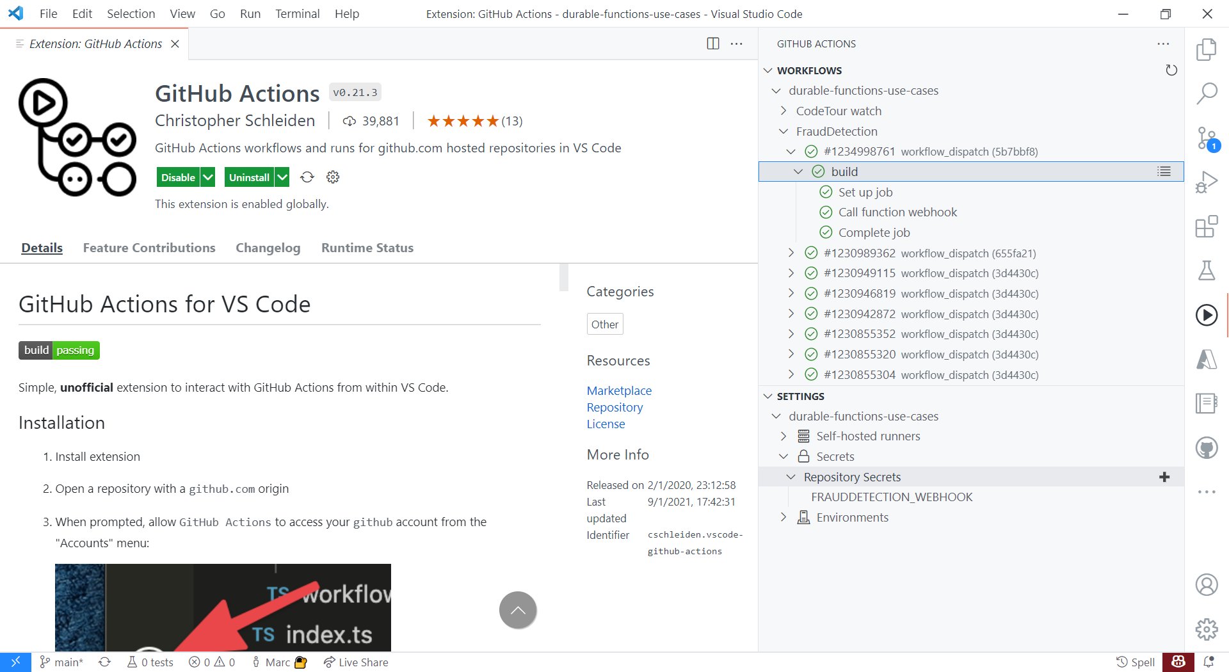Show additional views ellipsis in activity bar

click(1207, 492)
